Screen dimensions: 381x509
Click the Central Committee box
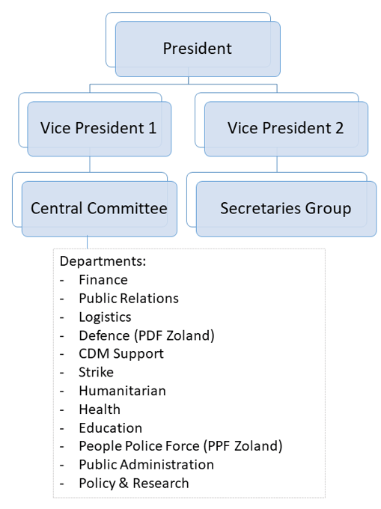100,209
